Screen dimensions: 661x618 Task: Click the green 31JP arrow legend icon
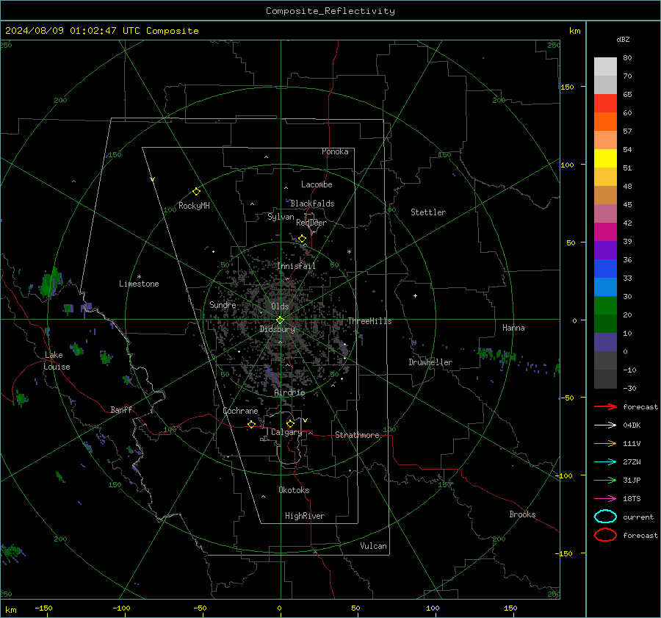[x=605, y=480]
